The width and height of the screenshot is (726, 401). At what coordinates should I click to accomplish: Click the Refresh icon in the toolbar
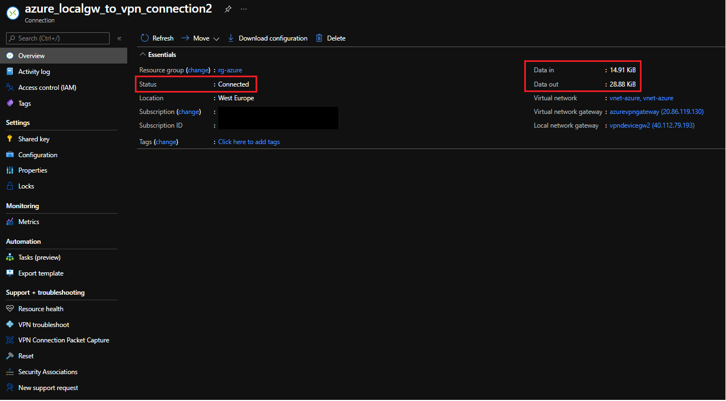point(145,38)
